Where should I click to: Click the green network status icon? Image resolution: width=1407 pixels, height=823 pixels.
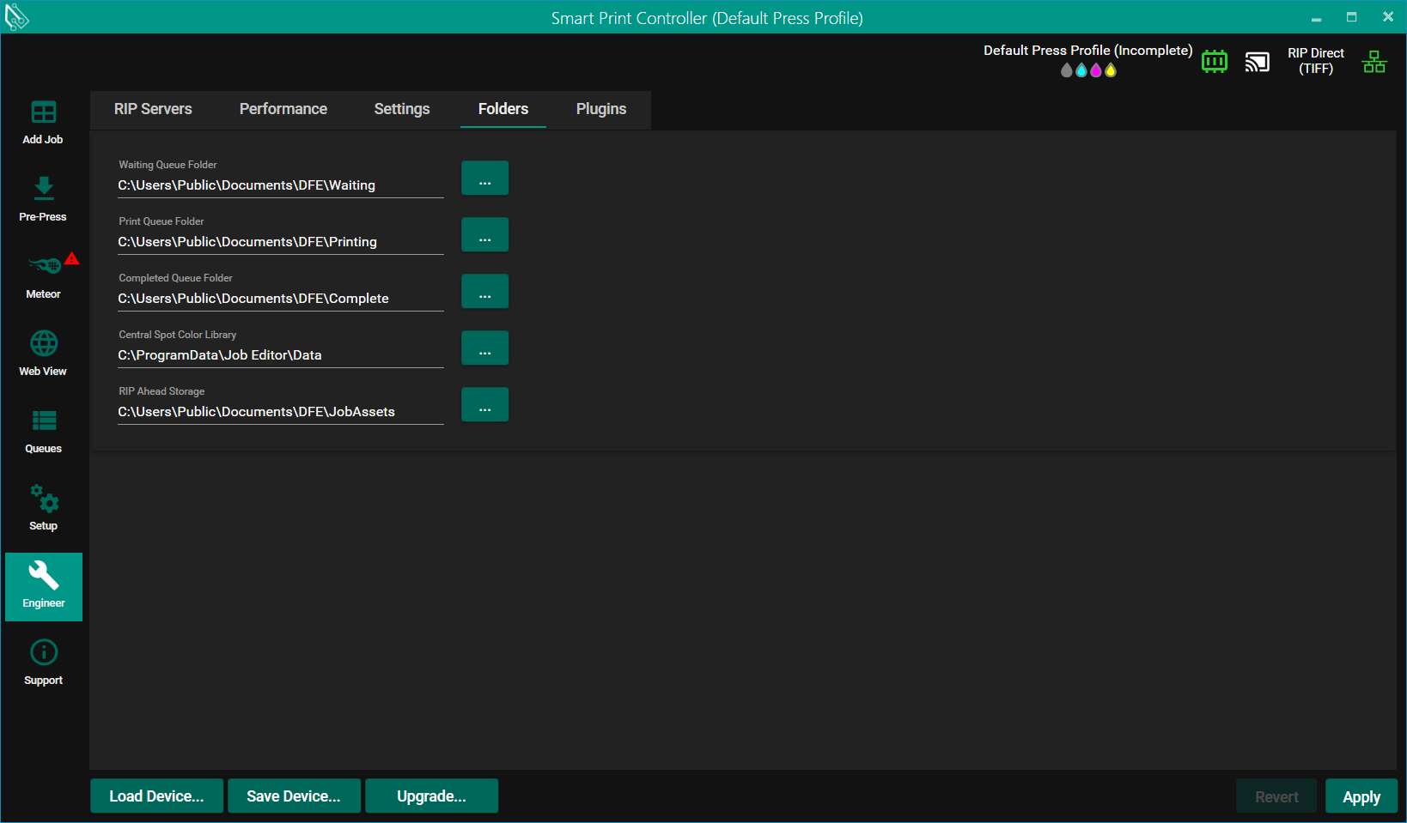pos(1373,62)
